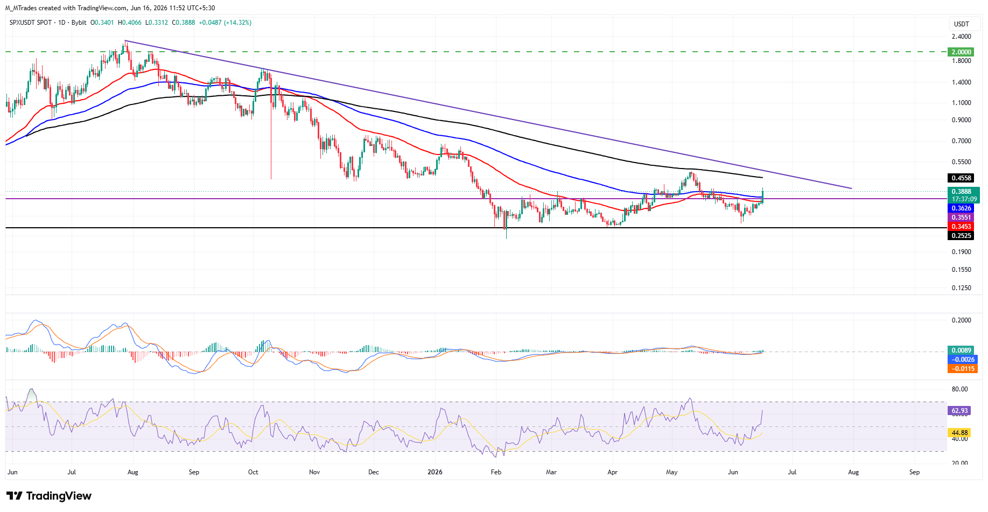Click the Nov label on time axis
The height and width of the screenshot is (512, 988).
[314, 472]
